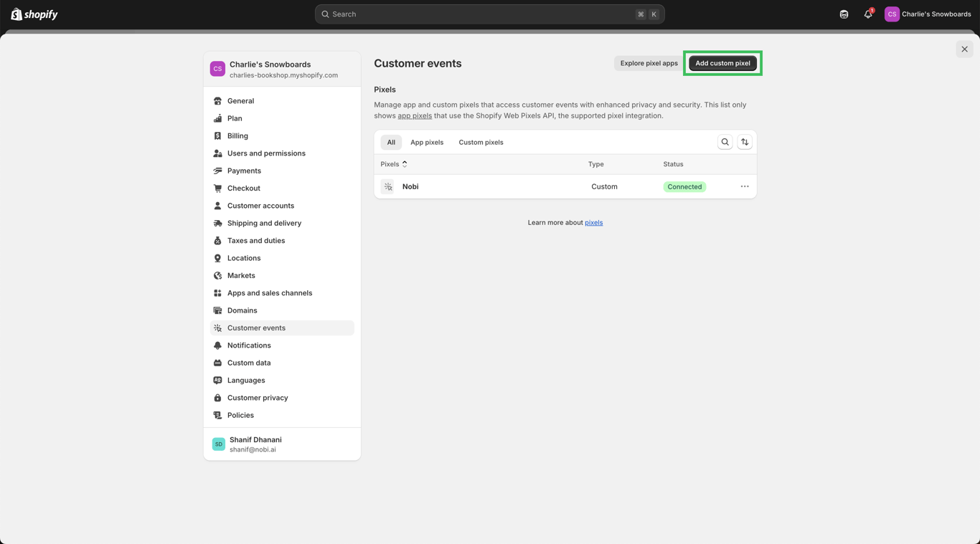Select the All pixels tab
The width and height of the screenshot is (980, 544).
point(391,142)
